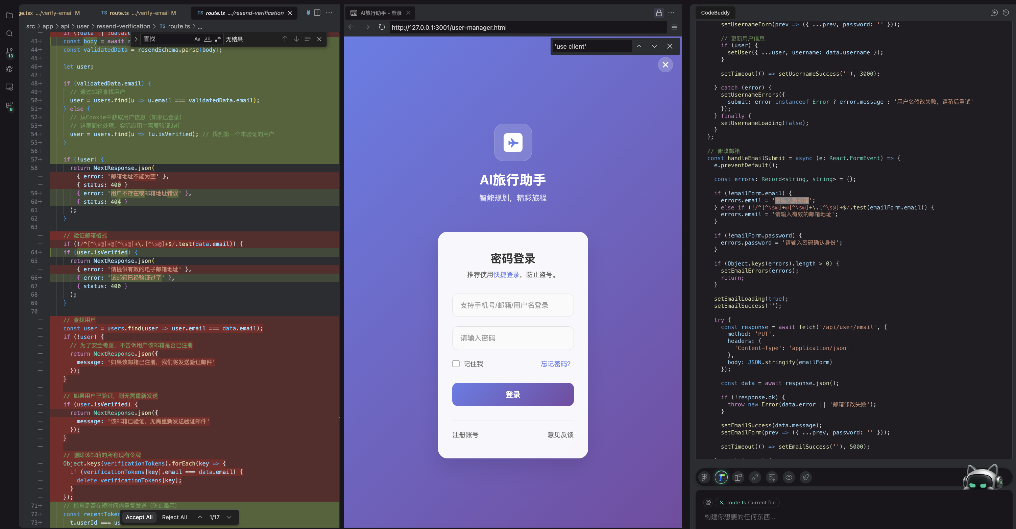This screenshot has height=529, width=1016.
Task: Click the image upload icon in CodeBuddy
Action: [x=772, y=477]
